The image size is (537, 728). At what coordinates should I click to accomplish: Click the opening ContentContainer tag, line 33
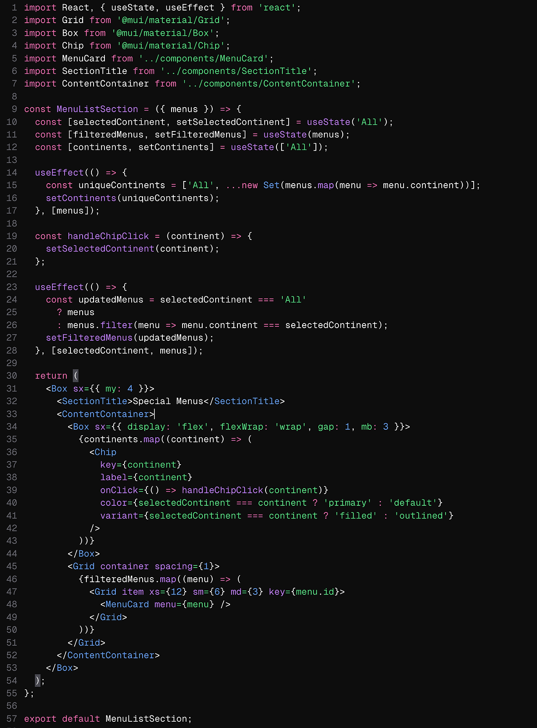coord(106,414)
